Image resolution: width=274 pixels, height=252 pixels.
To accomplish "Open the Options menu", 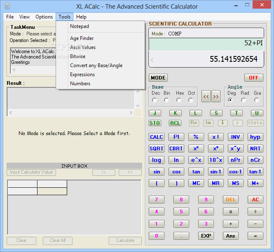I will [x=44, y=17].
